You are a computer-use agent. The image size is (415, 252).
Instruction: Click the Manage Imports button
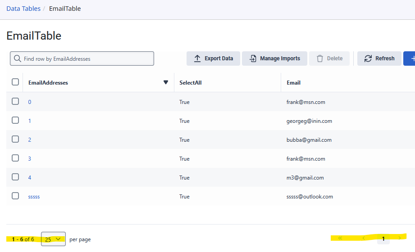[x=274, y=58]
